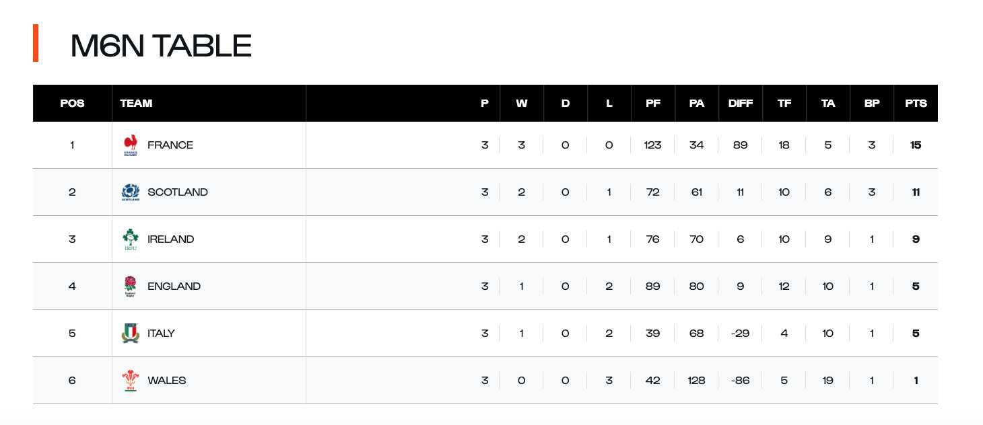
Task: Click the England red rose logo
Action: coord(131,286)
